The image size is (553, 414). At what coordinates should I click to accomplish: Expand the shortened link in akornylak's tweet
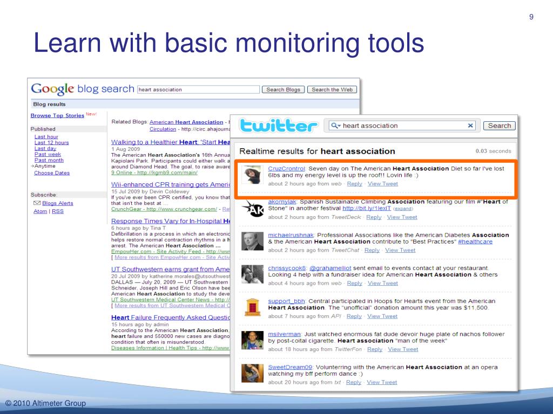(403, 209)
